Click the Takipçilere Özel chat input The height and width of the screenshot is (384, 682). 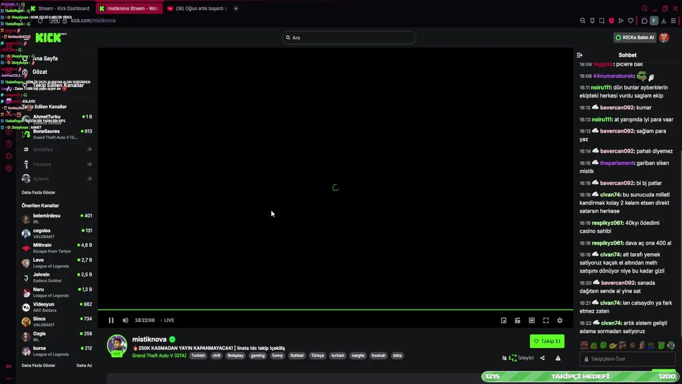coord(628,359)
